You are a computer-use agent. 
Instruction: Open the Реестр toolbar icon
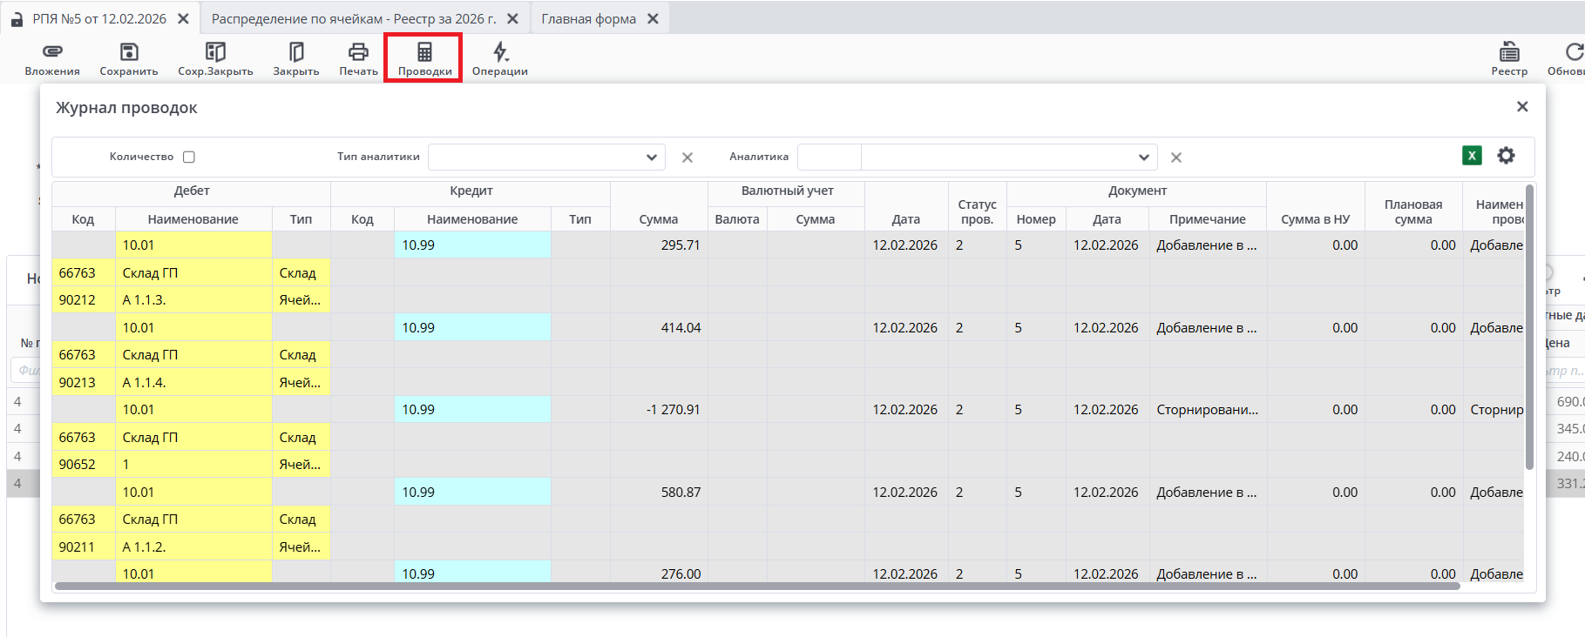pos(1509,52)
